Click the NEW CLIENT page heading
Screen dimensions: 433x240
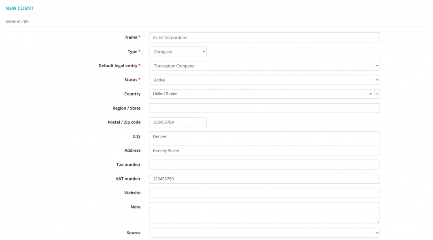click(x=19, y=8)
